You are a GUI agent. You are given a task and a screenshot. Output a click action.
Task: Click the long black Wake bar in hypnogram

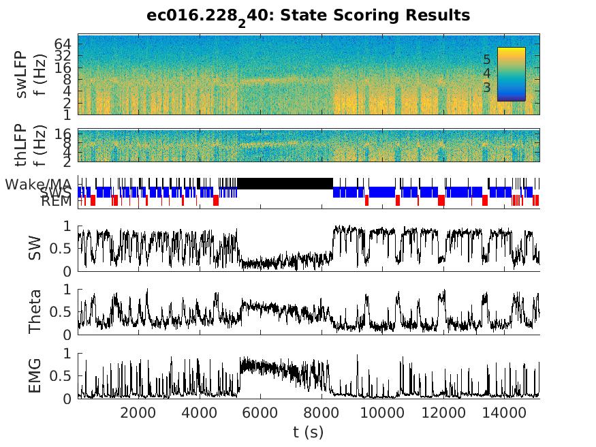point(285,183)
